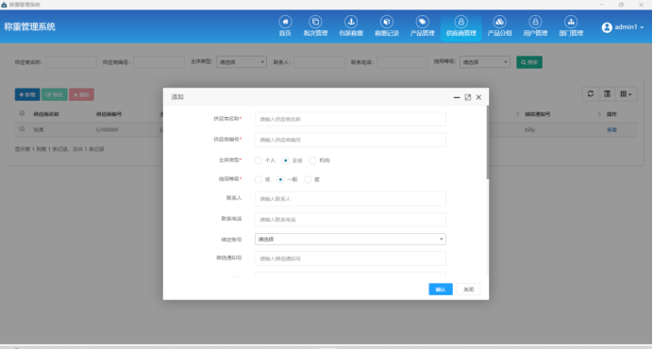The height and width of the screenshot is (350, 653).
Task: Tick the select-all checkbox in table header
Action: (x=22, y=113)
